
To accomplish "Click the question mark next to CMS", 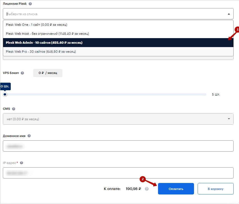I will pyautogui.click(x=13, y=109).
